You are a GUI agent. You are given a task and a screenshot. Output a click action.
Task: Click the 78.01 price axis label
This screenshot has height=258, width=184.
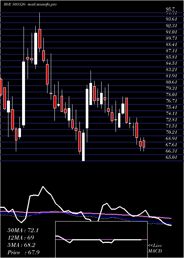point(171,95)
